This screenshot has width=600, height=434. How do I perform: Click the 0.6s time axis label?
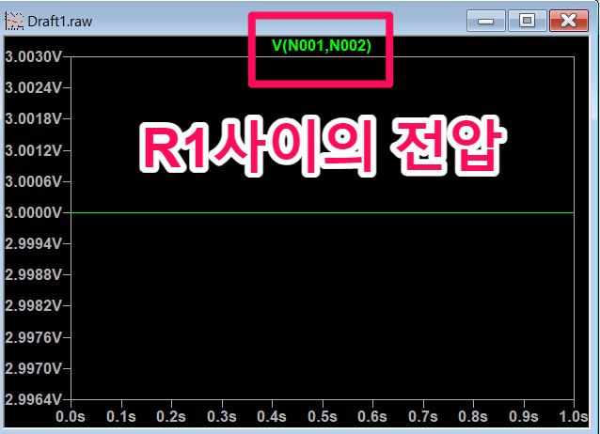(x=372, y=416)
